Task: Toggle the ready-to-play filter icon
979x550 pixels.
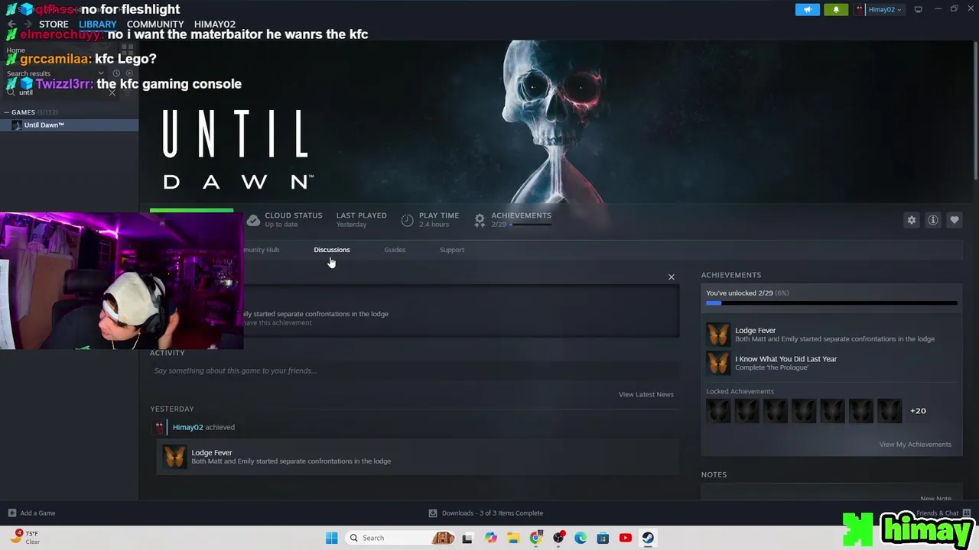Action: click(x=129, y=73)
